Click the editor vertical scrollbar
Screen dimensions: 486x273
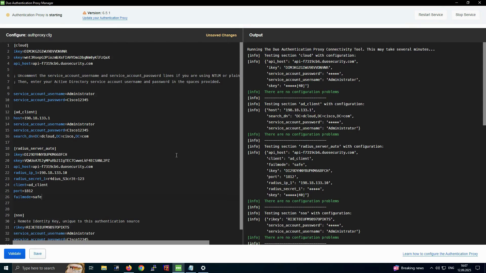(241, 136)
